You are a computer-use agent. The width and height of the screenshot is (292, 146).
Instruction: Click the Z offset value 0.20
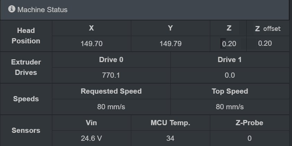click(265, 43)
